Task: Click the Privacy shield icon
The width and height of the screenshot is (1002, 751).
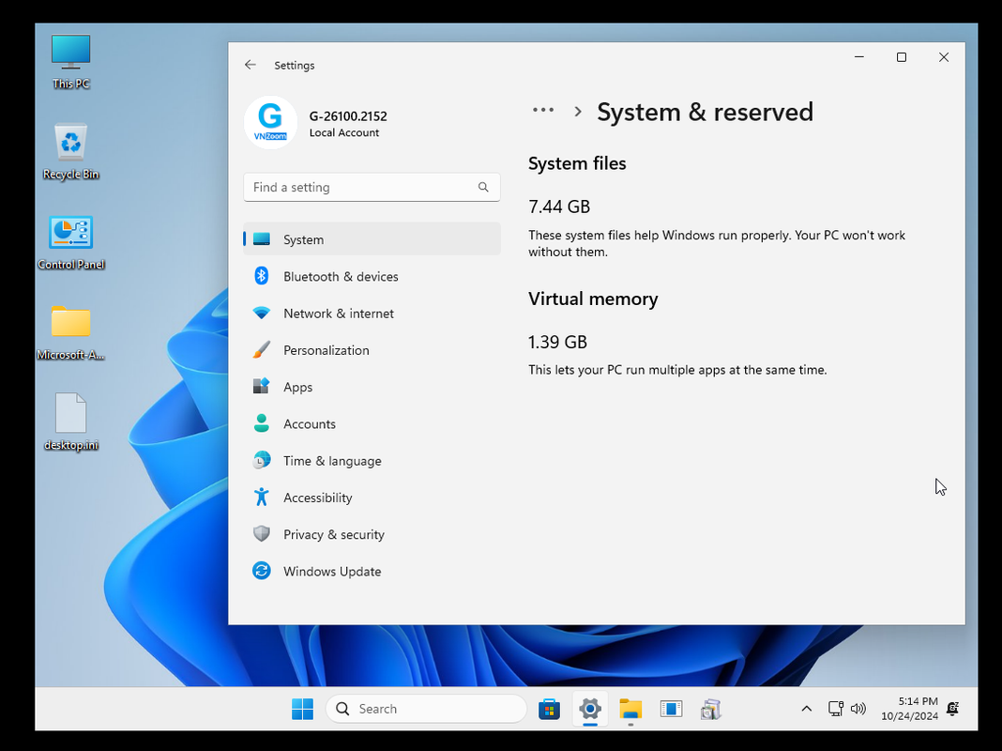Action: [262, 534]
